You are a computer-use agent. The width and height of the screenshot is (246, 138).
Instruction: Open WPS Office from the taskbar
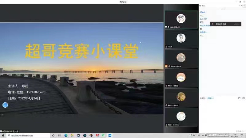click(97, 135)
